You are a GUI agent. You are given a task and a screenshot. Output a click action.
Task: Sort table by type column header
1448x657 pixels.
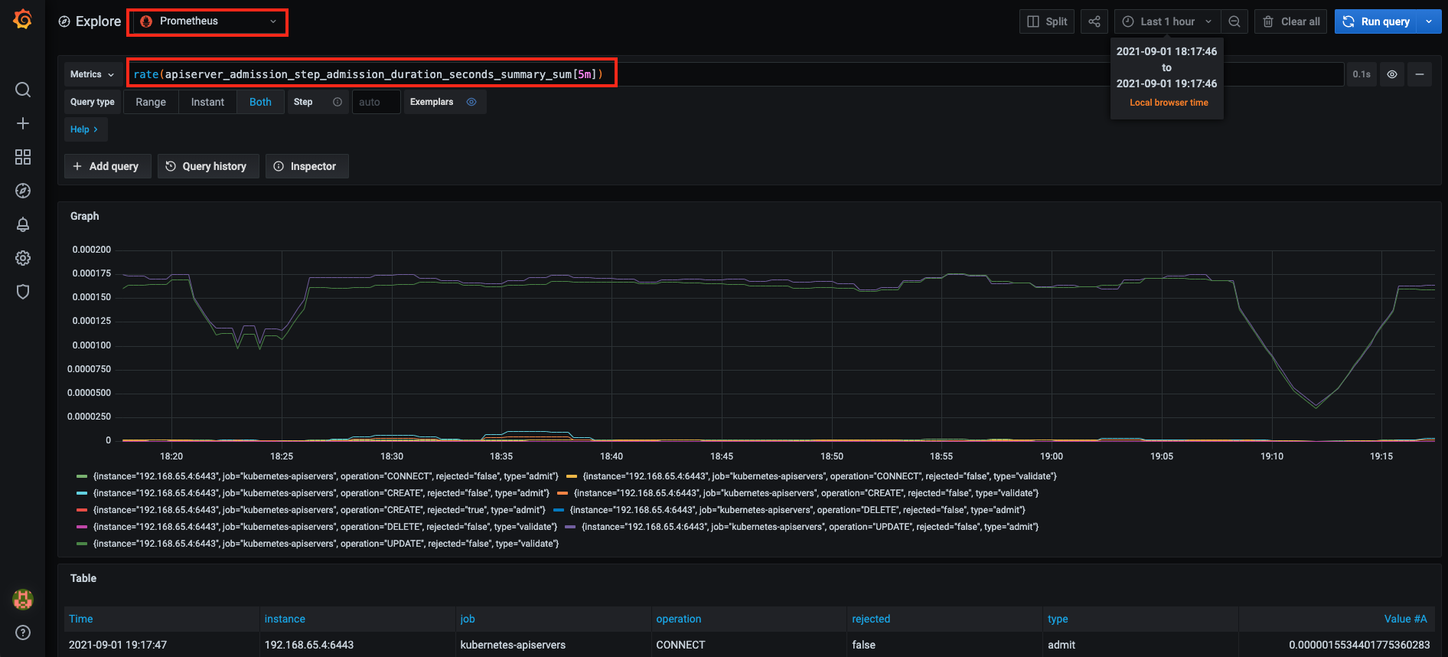click(x=1058, y=619)
